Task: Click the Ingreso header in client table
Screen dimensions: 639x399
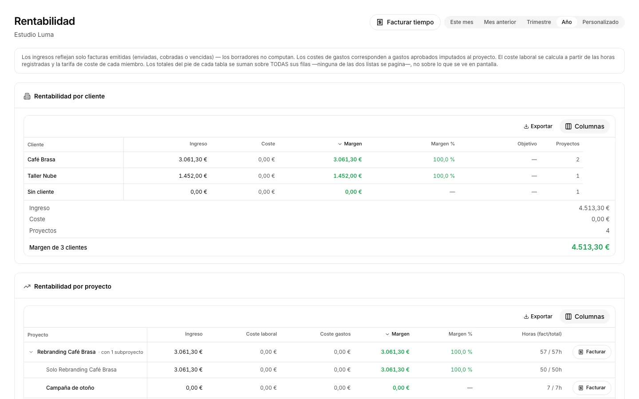Action: (198, 144)
